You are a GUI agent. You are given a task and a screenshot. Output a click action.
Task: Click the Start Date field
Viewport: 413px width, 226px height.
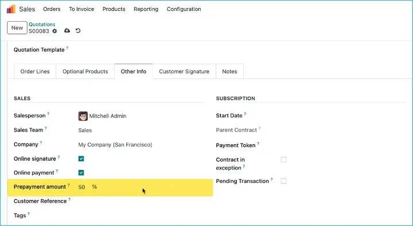[x=342, y=116]
